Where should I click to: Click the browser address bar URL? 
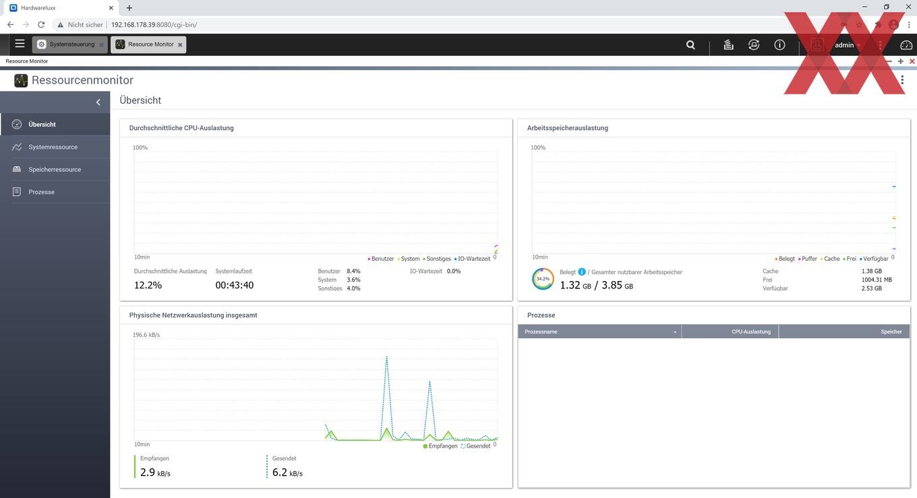(154, 24)
